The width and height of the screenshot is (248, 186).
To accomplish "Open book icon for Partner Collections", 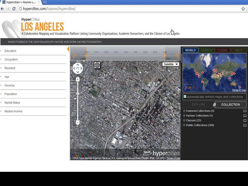I will tap(245, 116).
